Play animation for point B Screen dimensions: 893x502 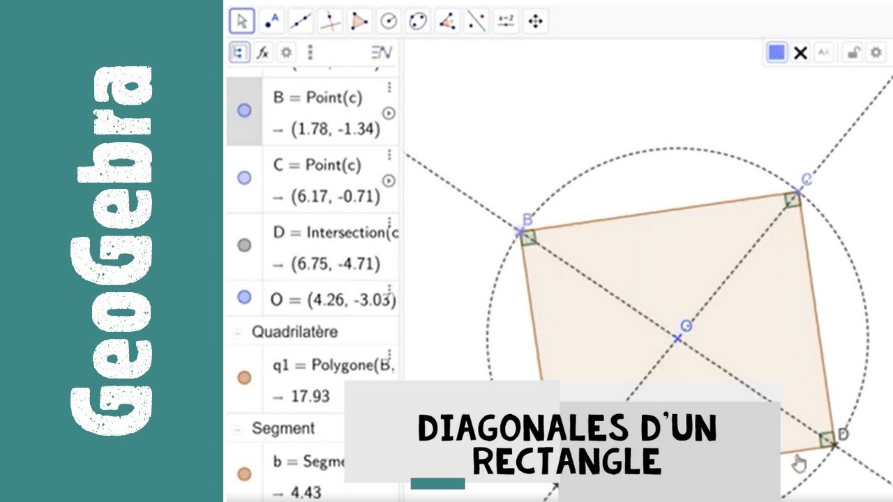[389, 113]
